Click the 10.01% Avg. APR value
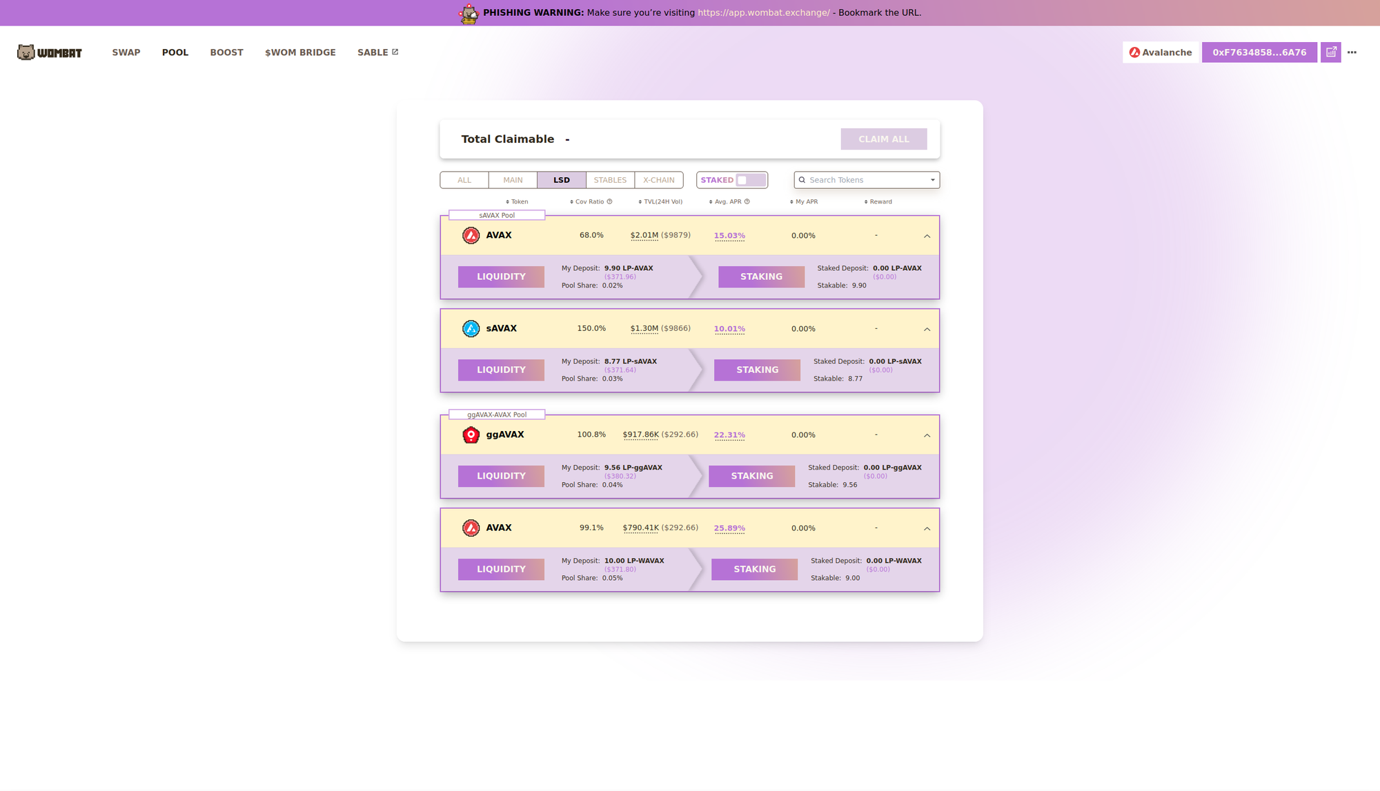 [x=729, y=329]
